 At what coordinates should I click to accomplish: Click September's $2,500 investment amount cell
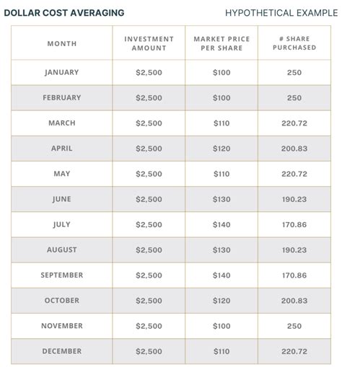(149, 275)
